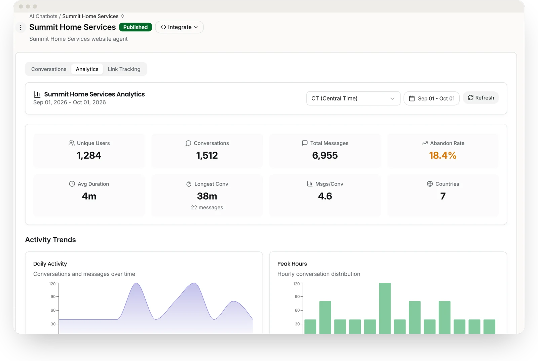Click Summit Home Services website agent description
This screenshot has width=538, height=361.
tap(78, 39)
